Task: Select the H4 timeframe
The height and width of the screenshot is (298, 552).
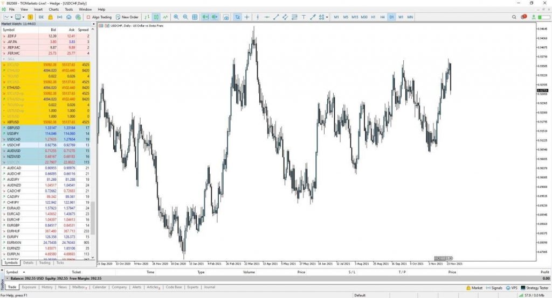Action: coord(382,17)
